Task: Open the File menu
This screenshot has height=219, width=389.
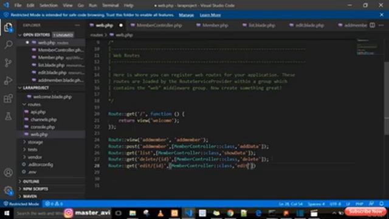Action: (x=18, y=5)
